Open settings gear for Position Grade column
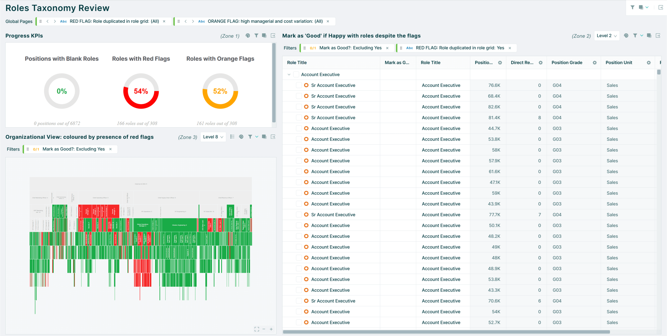 (x=595, y=63)
